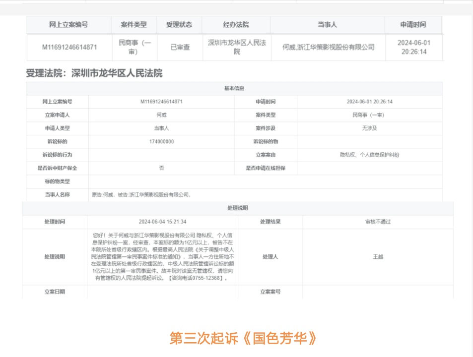473x357 pixels.
Task: Click the 基本信息 section header
Action: [x=234, y=88]
